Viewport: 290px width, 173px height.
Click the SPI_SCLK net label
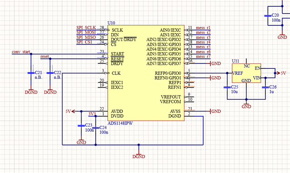tap(86, 28)
